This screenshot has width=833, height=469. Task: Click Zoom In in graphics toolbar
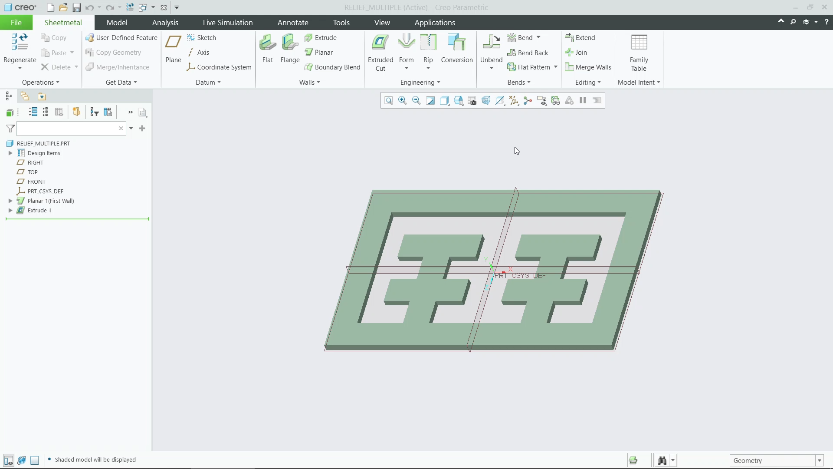pyautogui.click(x=403, y=101)
